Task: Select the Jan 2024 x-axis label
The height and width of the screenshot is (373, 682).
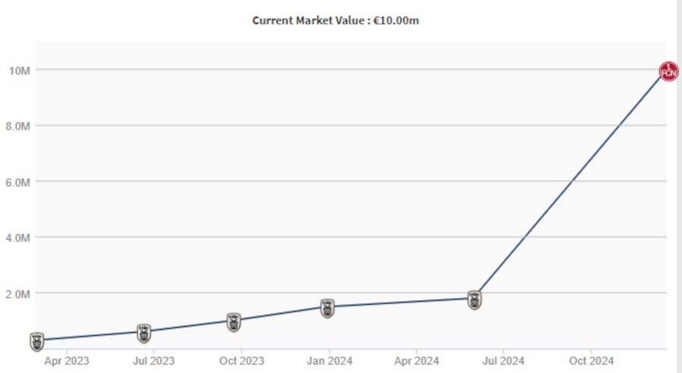Action: pos(329,361)
